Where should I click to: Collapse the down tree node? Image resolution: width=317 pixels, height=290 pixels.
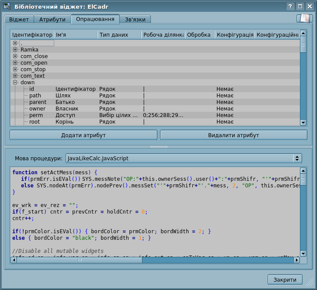(15, 83)
